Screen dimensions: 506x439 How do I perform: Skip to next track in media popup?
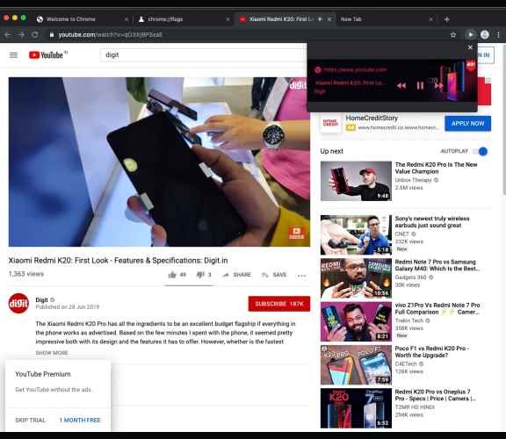pyautogui.click(x=438, y=86)
